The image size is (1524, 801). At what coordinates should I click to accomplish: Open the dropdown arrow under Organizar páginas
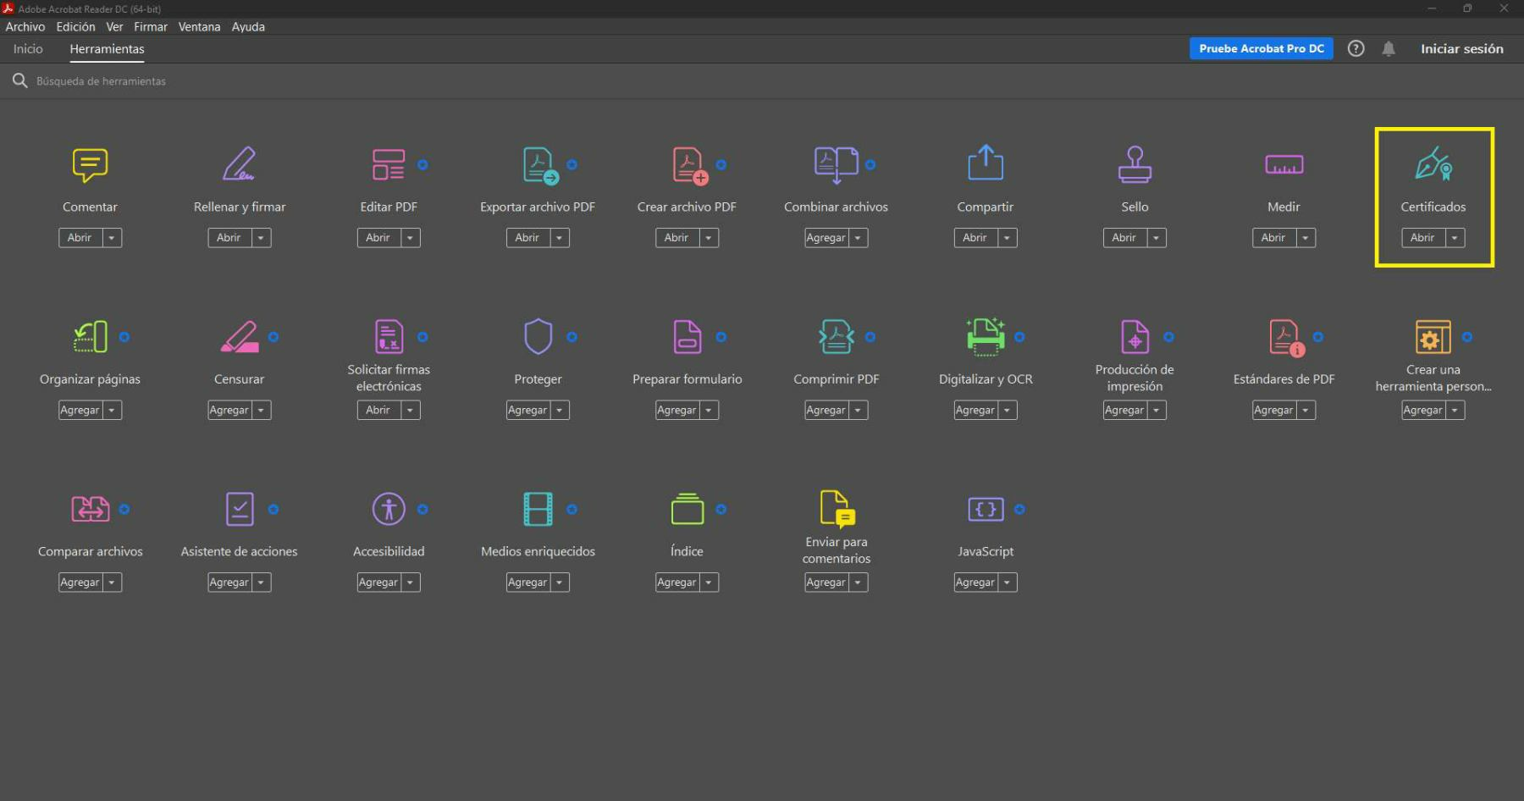click(112, 410)
